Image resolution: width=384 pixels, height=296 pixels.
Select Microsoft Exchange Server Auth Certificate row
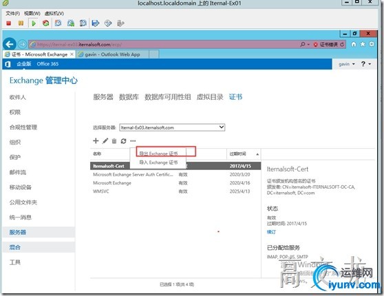point(175,174)
